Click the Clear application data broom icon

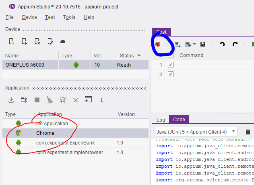point(50,100)
